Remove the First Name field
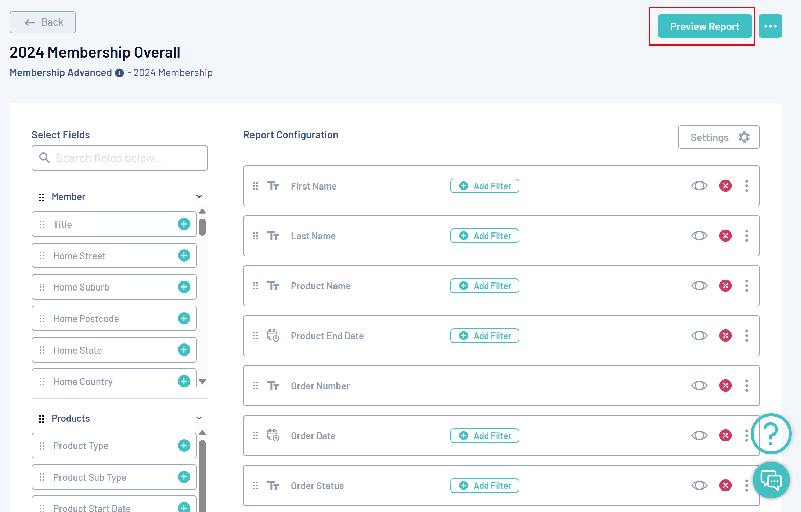The height and width of the screenshot is (512, 801). 725,186
